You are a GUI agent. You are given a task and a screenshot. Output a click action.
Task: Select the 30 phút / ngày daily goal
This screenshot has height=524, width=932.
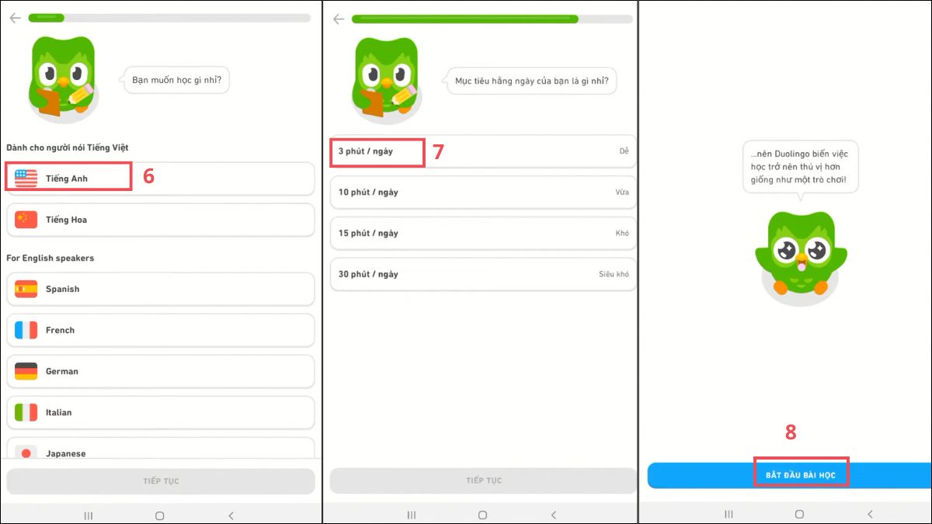(483, 275)
